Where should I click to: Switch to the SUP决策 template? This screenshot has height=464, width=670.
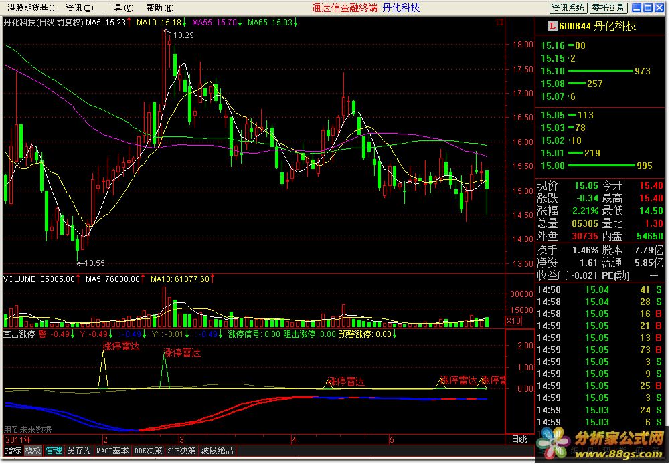click(181, 451)
